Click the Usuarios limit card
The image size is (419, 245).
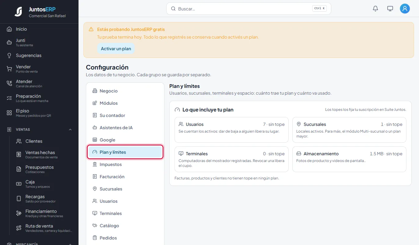[x=232, y=130]
